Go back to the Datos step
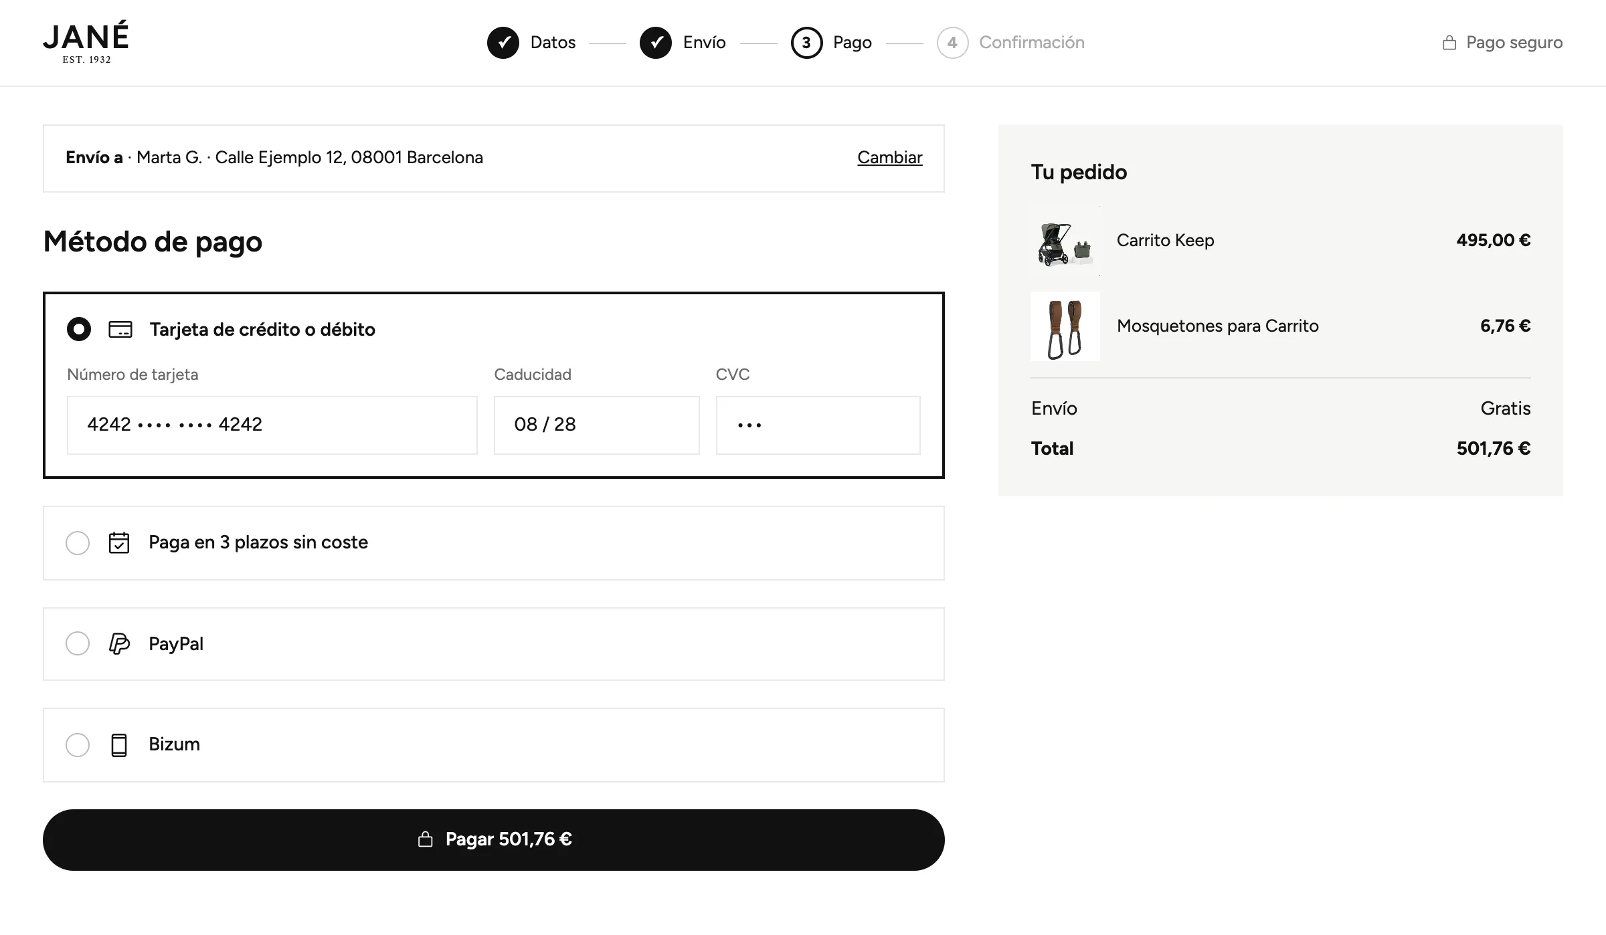 tap(553, 42)
